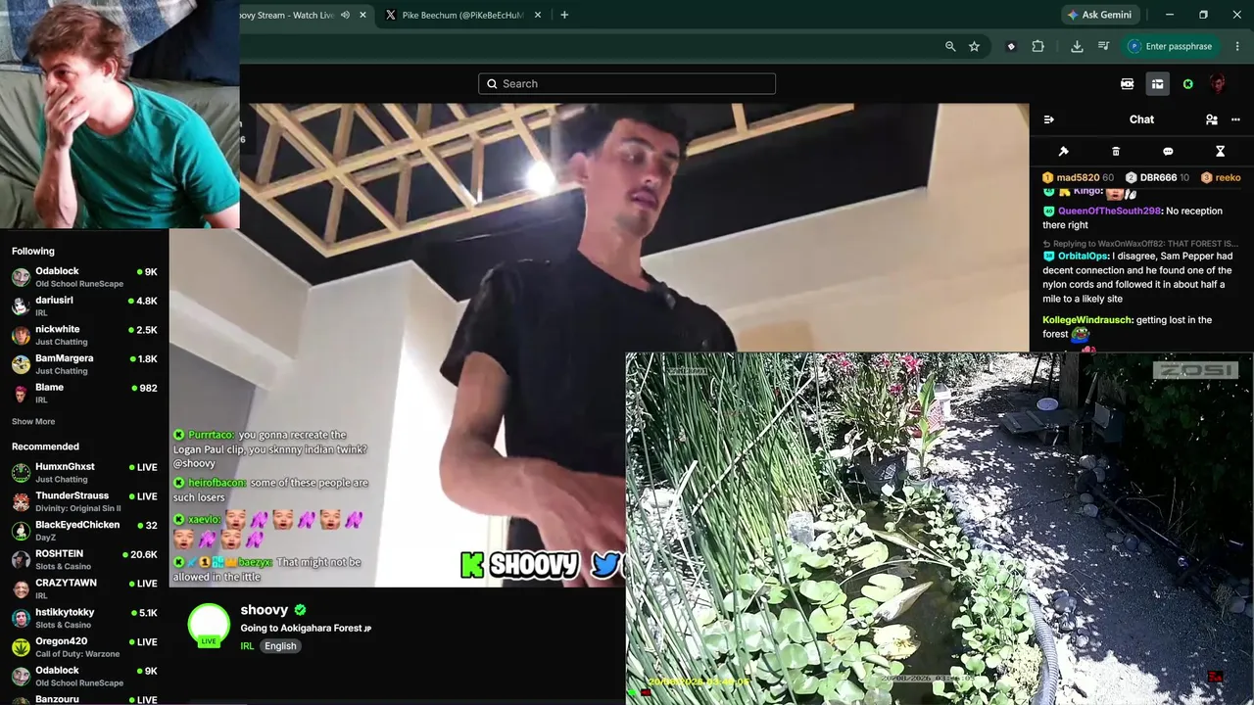This screenshot has width=1254, height=705.
Task: Open the Chrome three-dot menu
Action: click(x=1238, y=46)
